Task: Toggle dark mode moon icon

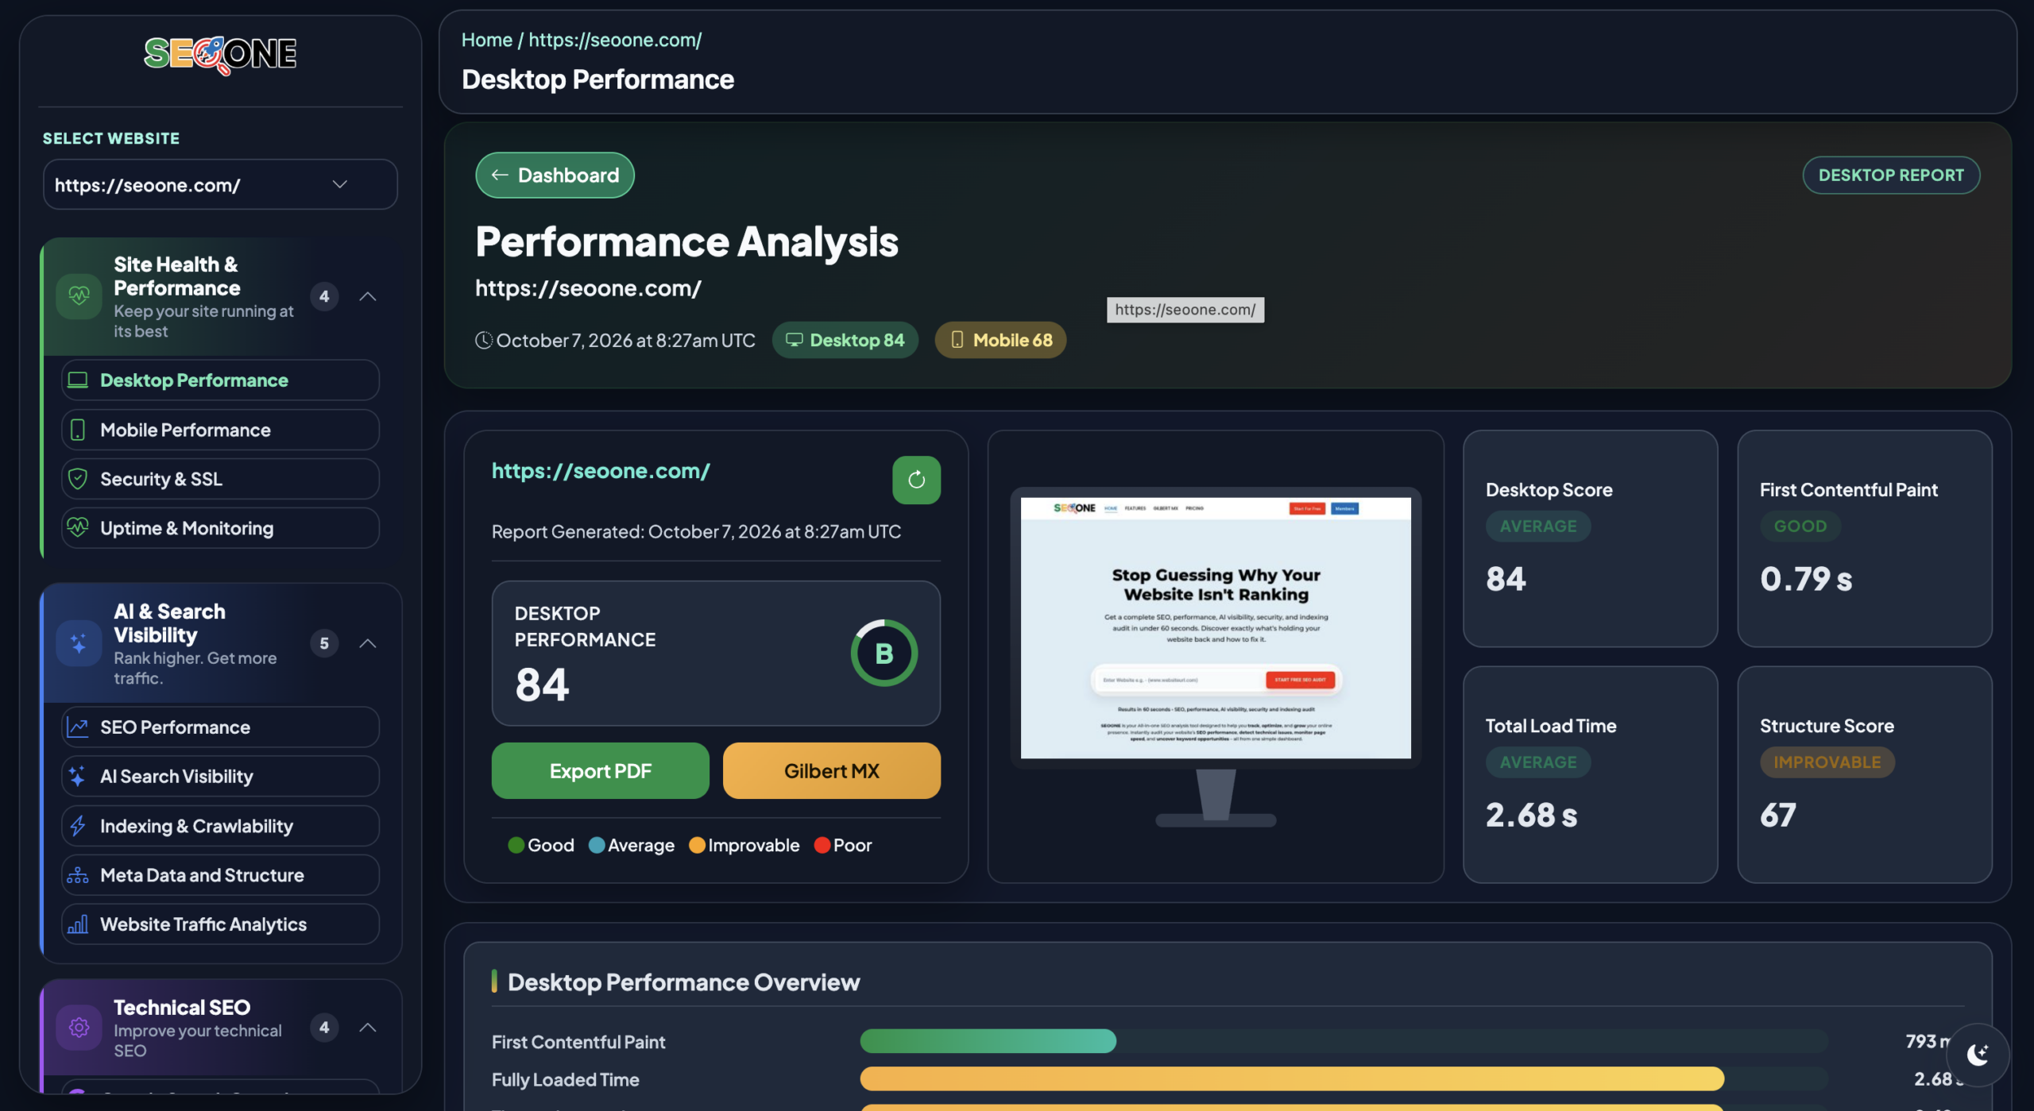Action: pyautogui.click(x=1978, y=1055)
